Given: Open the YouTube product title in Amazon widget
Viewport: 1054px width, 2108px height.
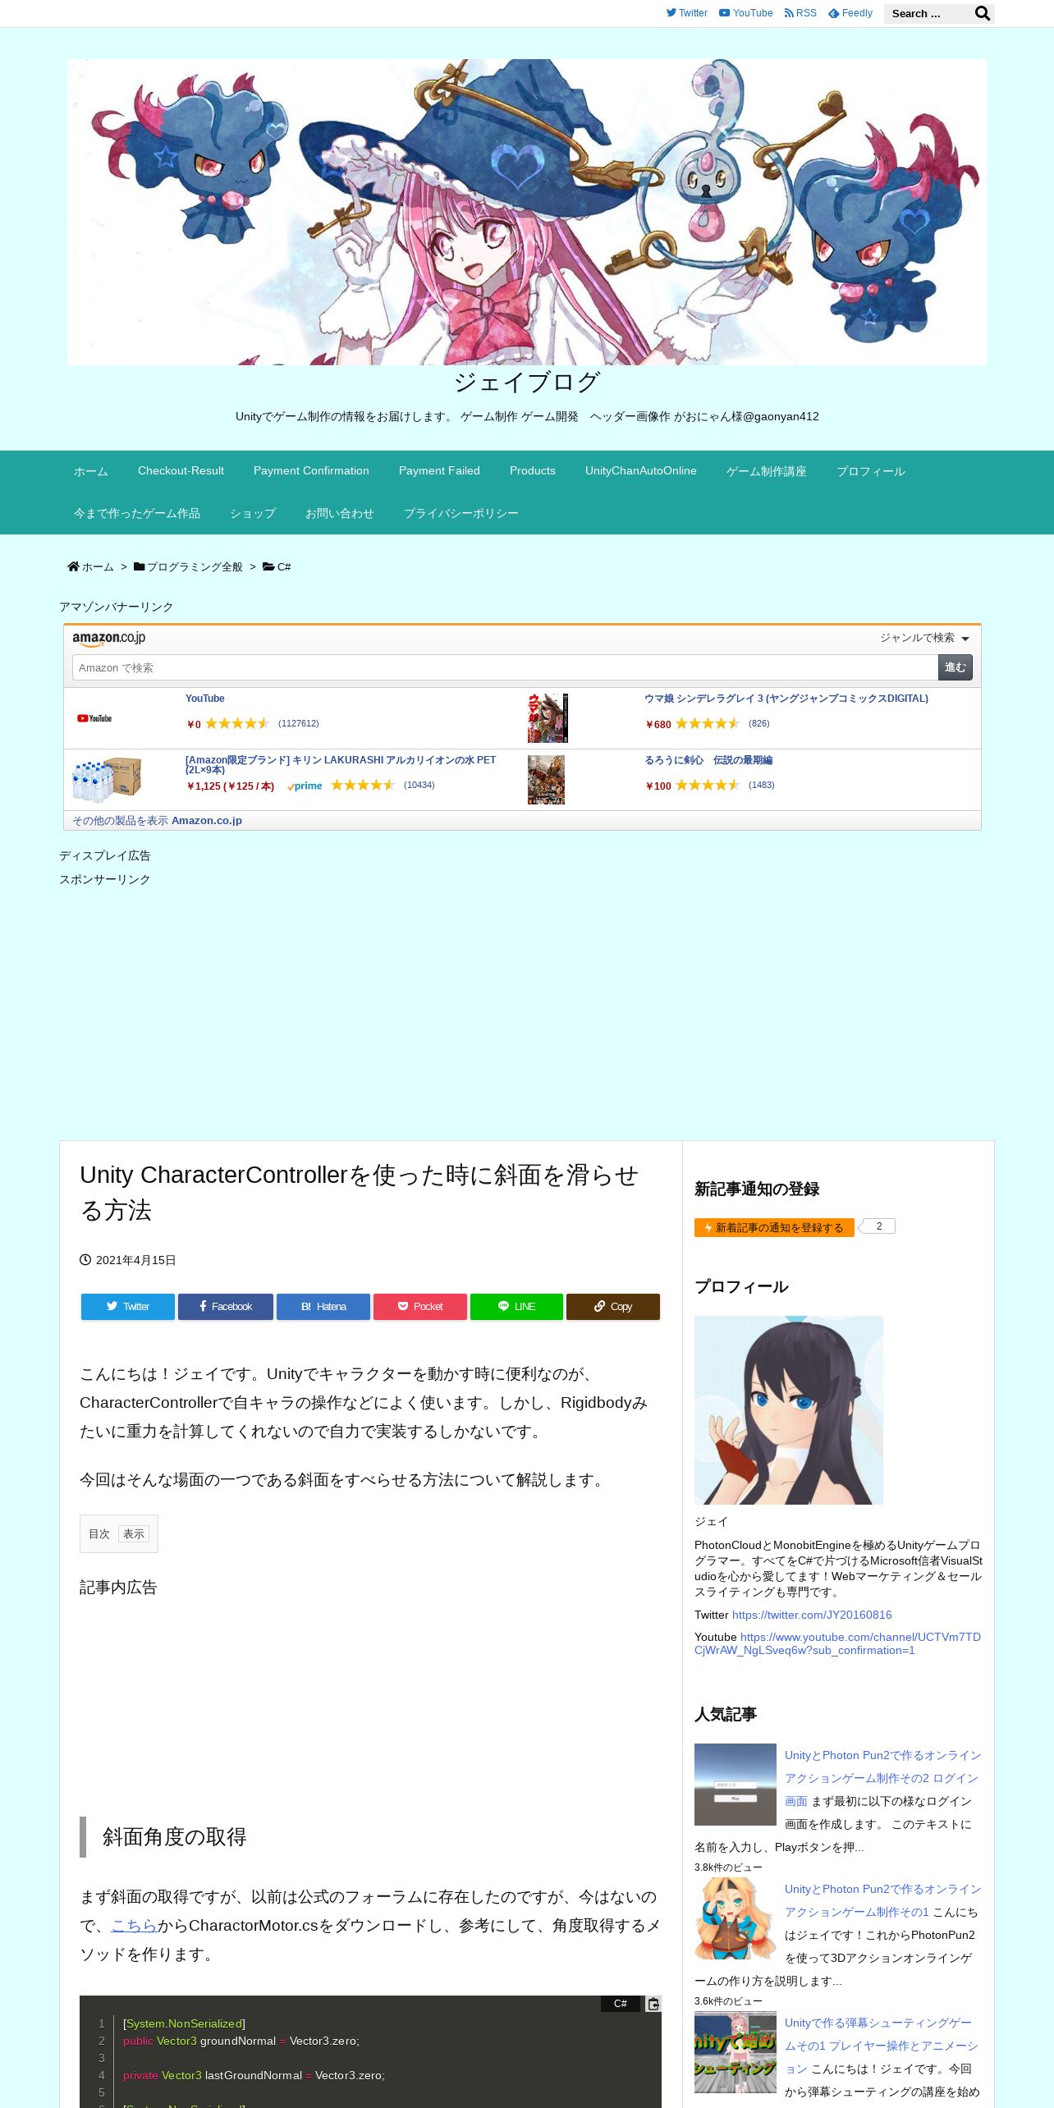Looking at the screenshot, I should point(205,699).
